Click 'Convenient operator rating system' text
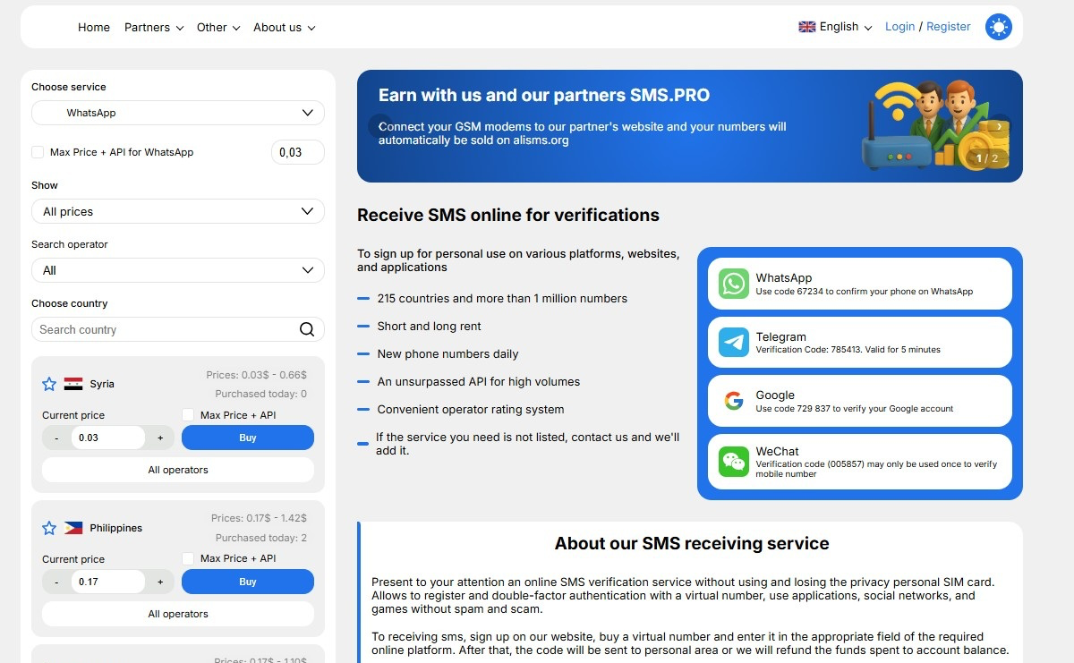 471,410
